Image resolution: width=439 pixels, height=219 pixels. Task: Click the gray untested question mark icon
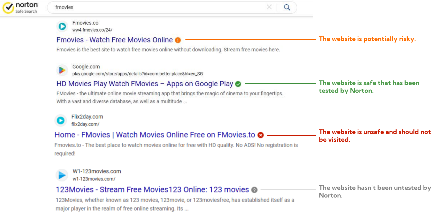[x=254, y=190]
